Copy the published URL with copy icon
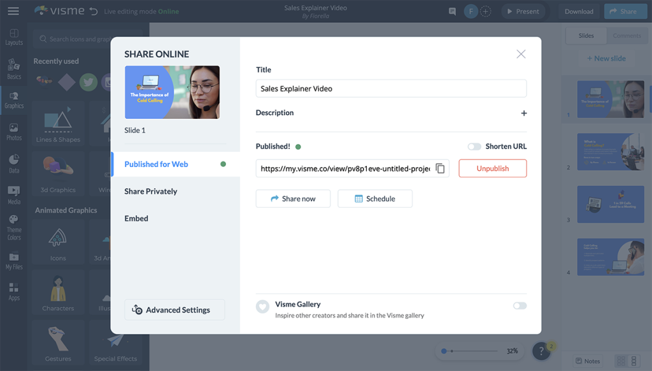Image resolution: width=652 pixels, height=371 pixels. tap(440, 168)
